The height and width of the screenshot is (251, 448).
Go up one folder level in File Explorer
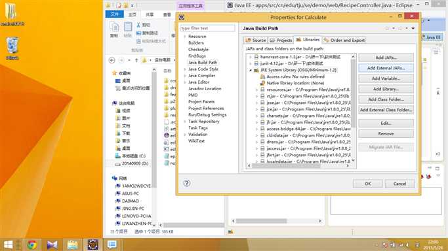tap(136, 60)
